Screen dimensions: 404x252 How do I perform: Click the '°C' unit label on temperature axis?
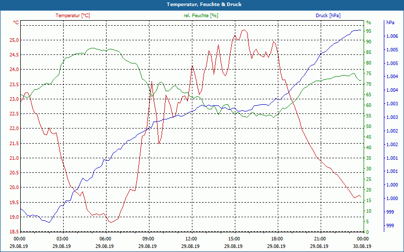(x=16, y=23)
